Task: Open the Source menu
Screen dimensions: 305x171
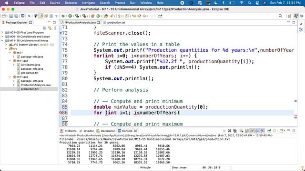Action: click(x=55, y=3)
